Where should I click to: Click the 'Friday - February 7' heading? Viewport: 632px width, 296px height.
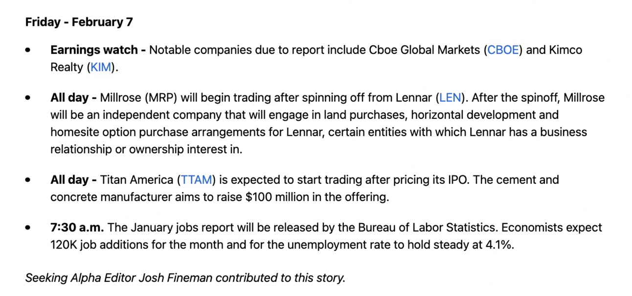click(79, 22)
